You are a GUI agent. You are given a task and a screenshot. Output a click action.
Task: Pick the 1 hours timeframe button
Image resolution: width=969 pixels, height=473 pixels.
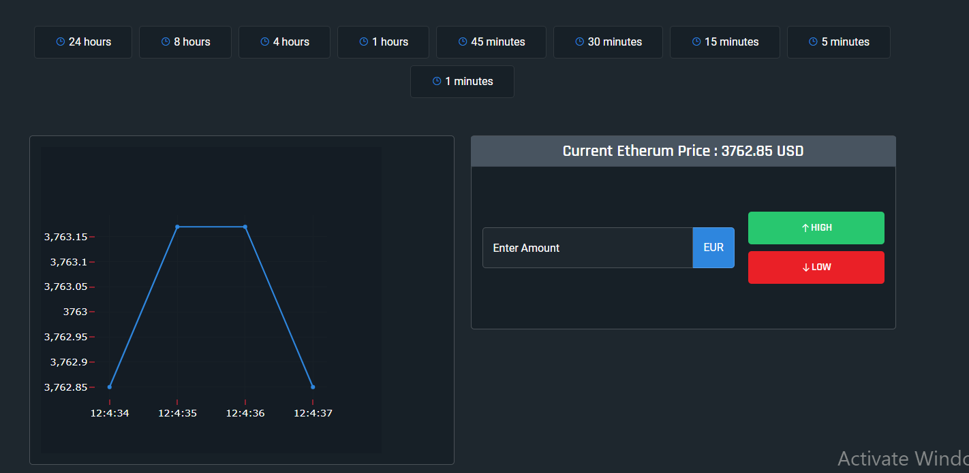tap(383, 42)
